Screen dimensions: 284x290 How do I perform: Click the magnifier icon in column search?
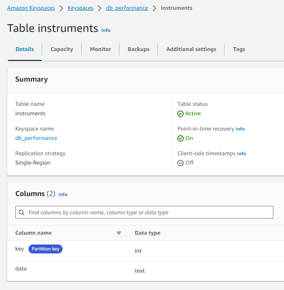coord(22,212)
